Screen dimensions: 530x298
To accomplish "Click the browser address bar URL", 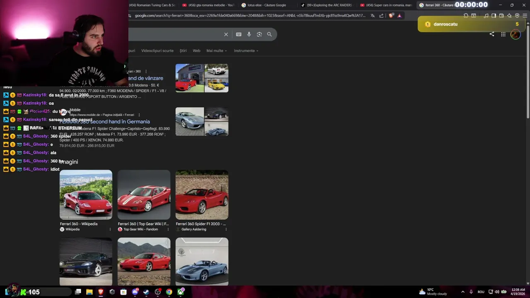I will (250, 16).
